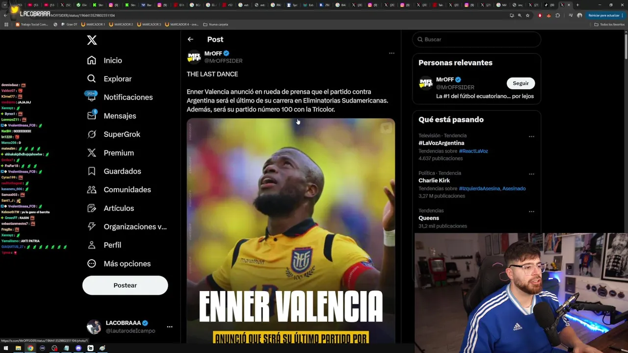
Task: Open the Premium page
Action: (x=110, y=153)
